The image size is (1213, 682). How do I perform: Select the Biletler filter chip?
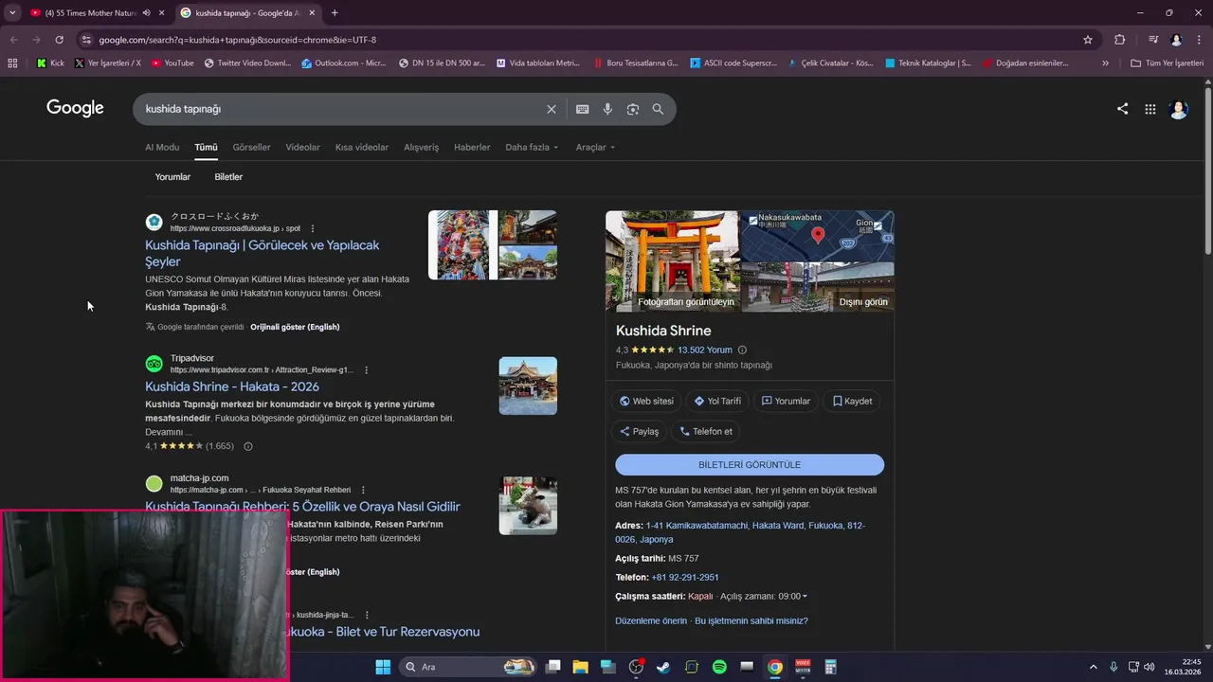(x=228, y=177)
